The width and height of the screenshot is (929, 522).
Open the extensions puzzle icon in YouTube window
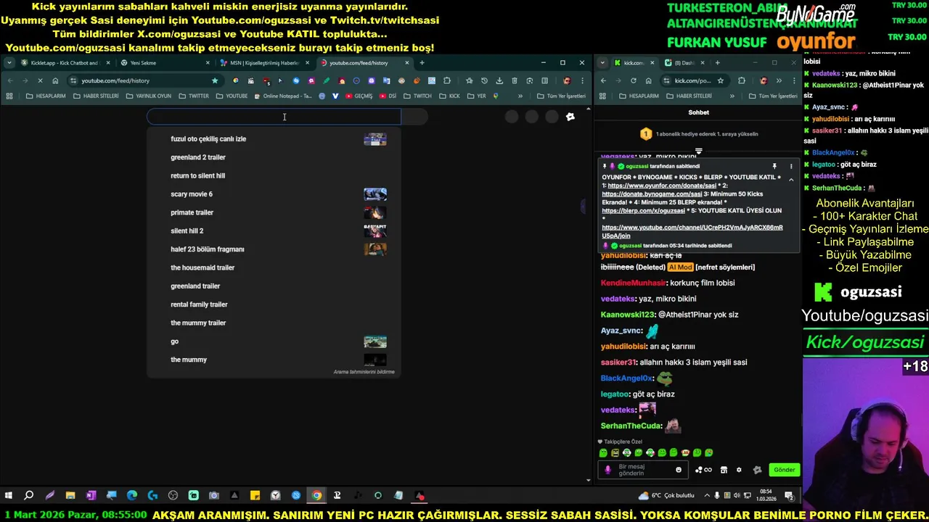pyautogui.click(x=447, y=80)
